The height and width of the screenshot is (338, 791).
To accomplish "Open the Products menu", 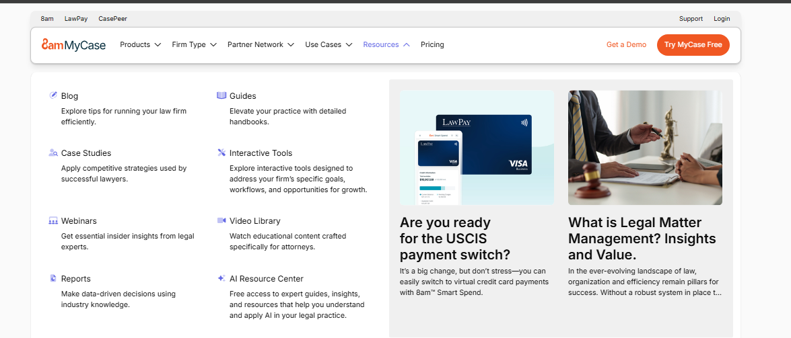I will coord(135,45).
